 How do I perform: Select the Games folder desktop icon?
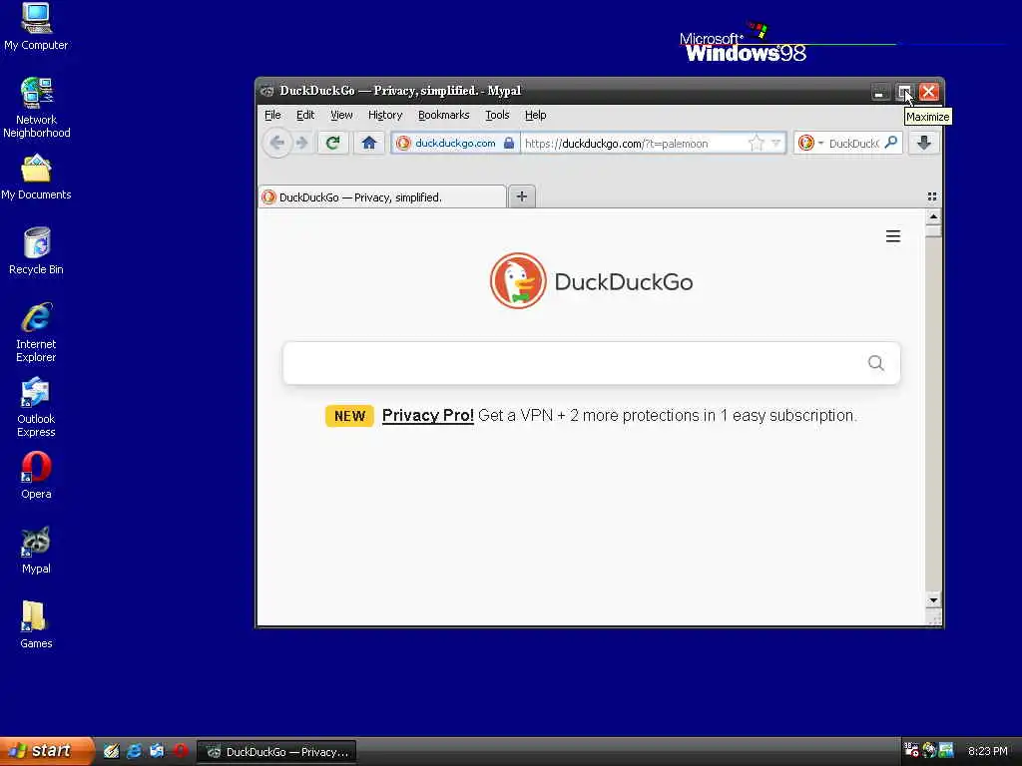pos(36,625)
